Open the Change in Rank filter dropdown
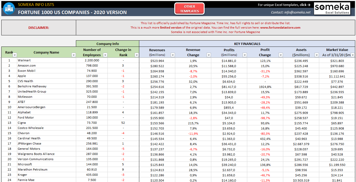The height and width of the screenshot is (182, 356). (x=136, y=55)
